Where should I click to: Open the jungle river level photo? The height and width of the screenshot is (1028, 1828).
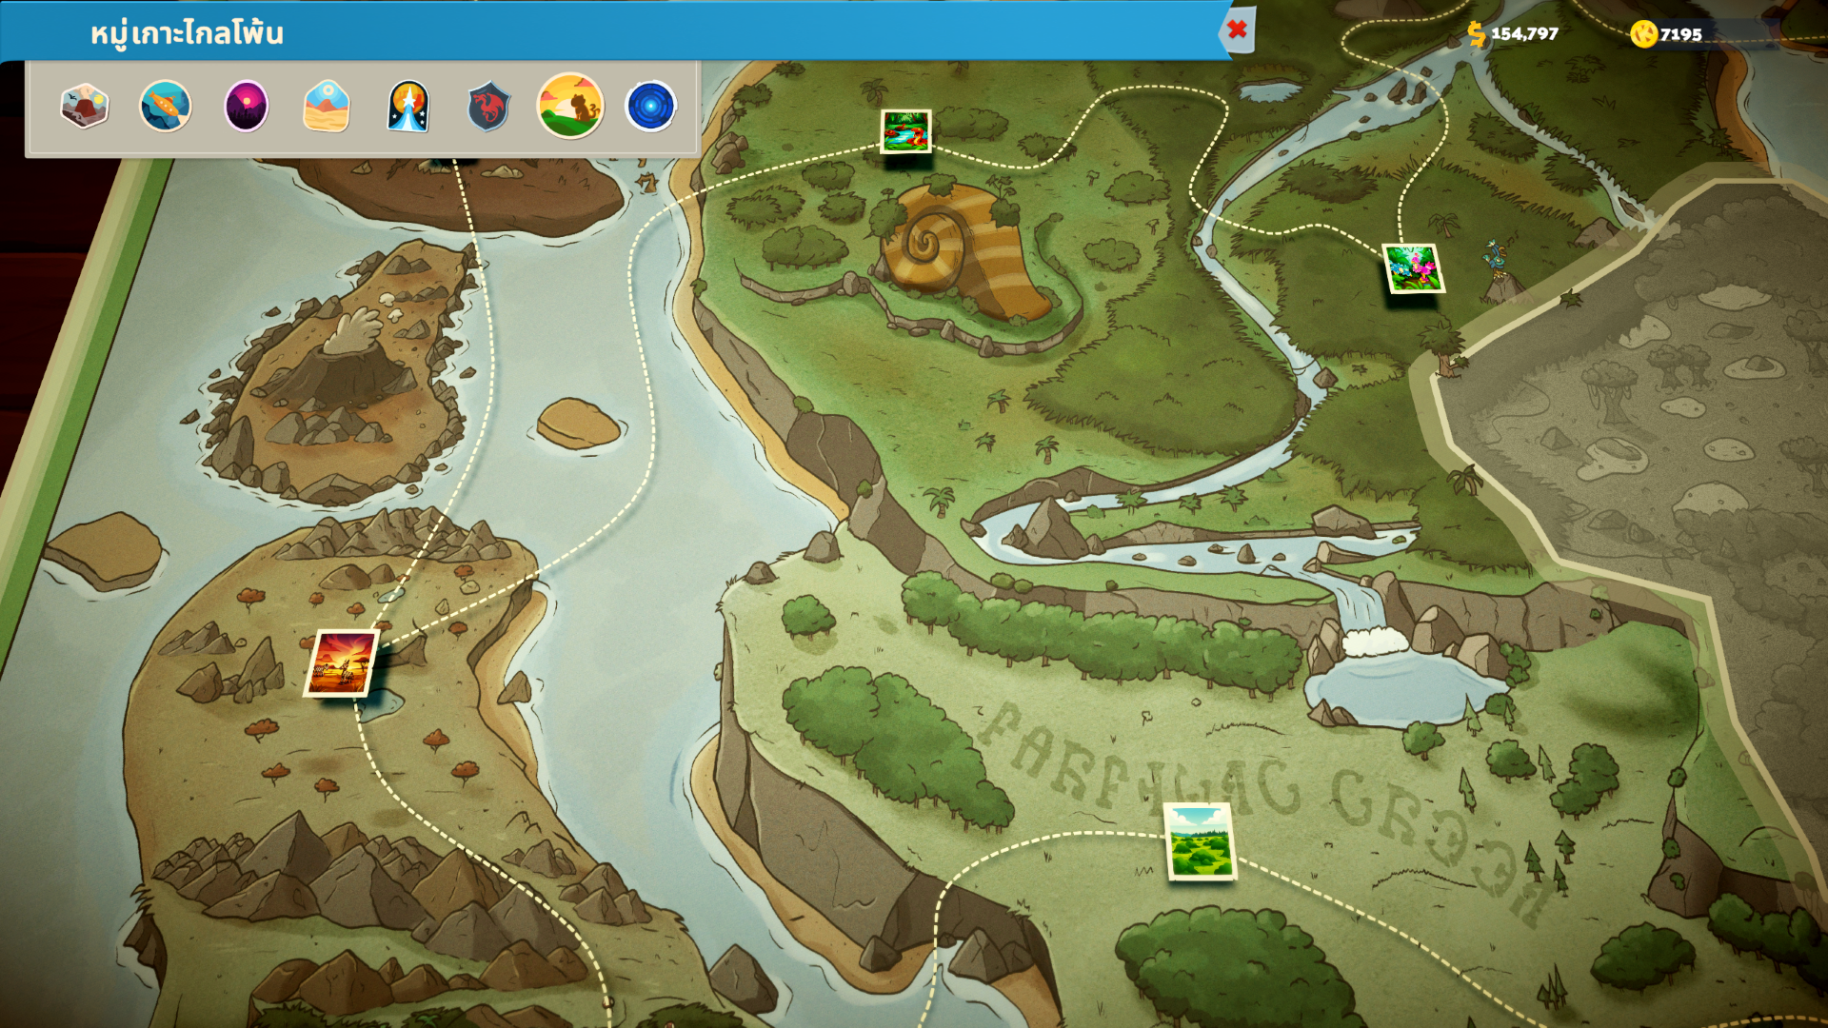pos(905,131)
